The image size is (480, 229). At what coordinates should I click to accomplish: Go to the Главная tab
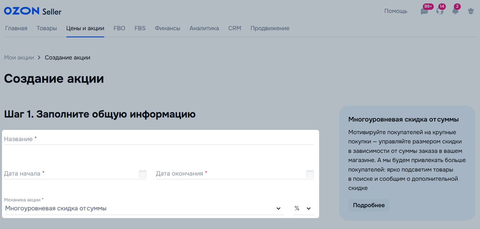point(16,28)
